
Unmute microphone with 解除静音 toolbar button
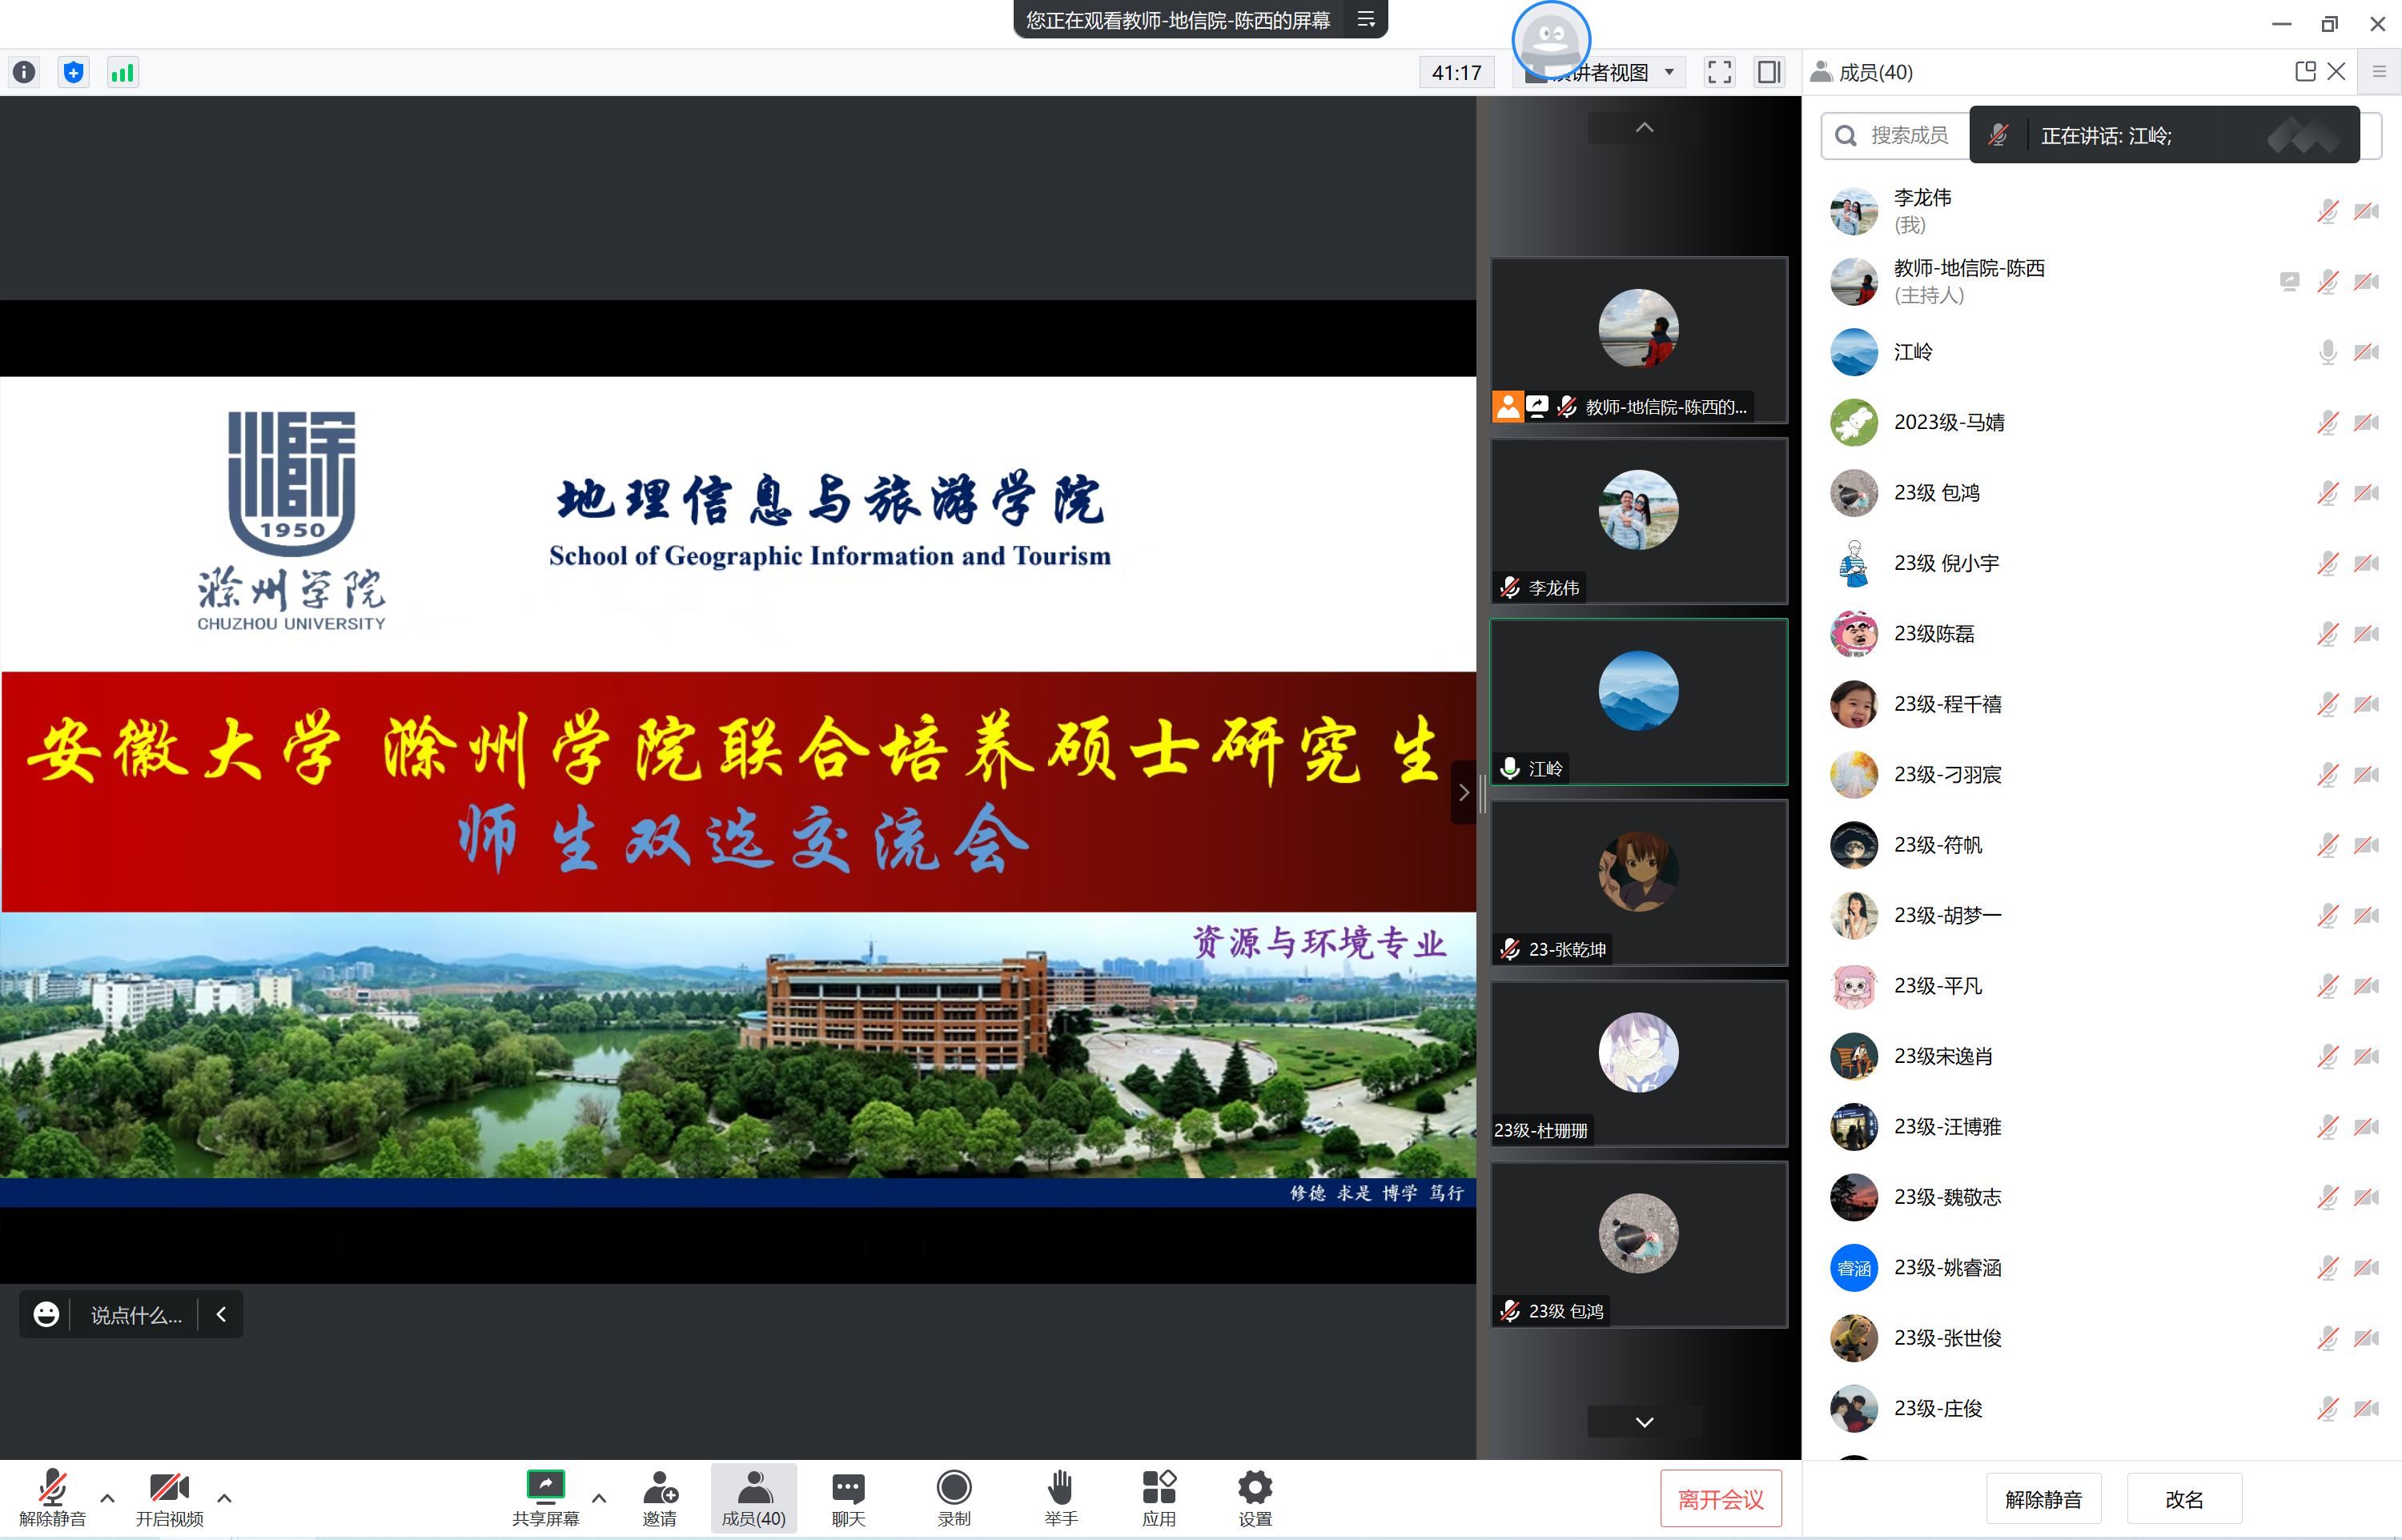[x=52, y=1498]
